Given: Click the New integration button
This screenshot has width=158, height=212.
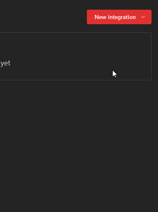Looking at the screenshot, I should 119,17.
